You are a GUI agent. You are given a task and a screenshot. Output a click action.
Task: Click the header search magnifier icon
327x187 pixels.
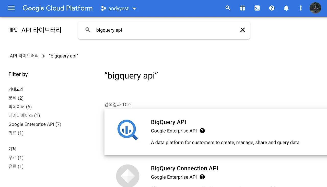(228, 8)
